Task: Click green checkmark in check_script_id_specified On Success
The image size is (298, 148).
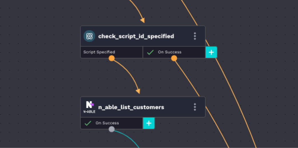Action: click(x=150, y=52)
